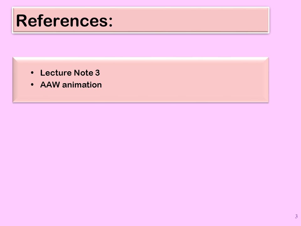Click slide number 3 in the bottom corner
This screenshot has height=226, width=301.
click(296, 216)
